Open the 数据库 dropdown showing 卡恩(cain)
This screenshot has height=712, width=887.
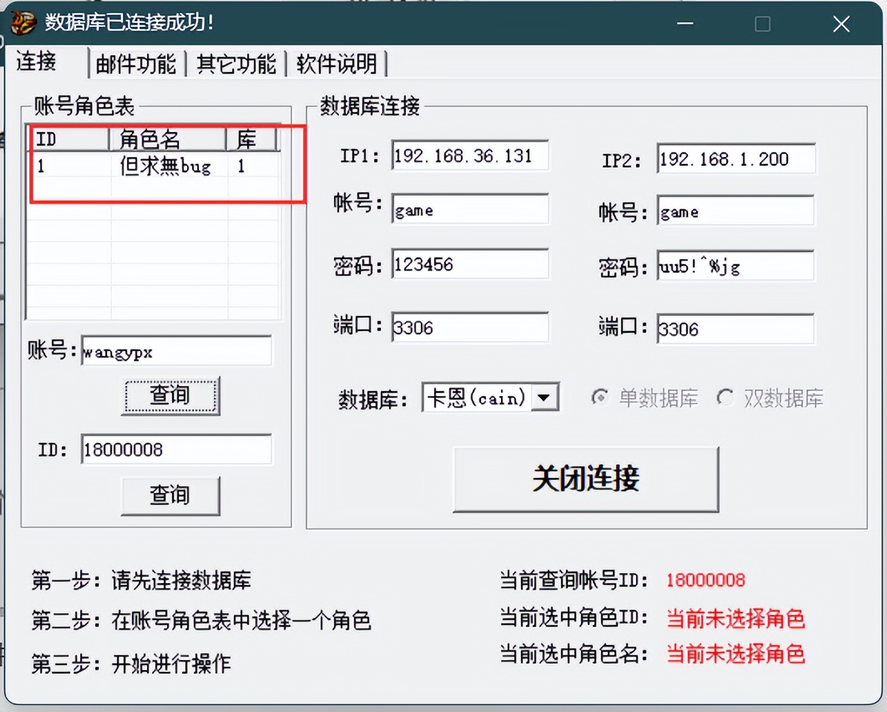(x=544, y=397)
